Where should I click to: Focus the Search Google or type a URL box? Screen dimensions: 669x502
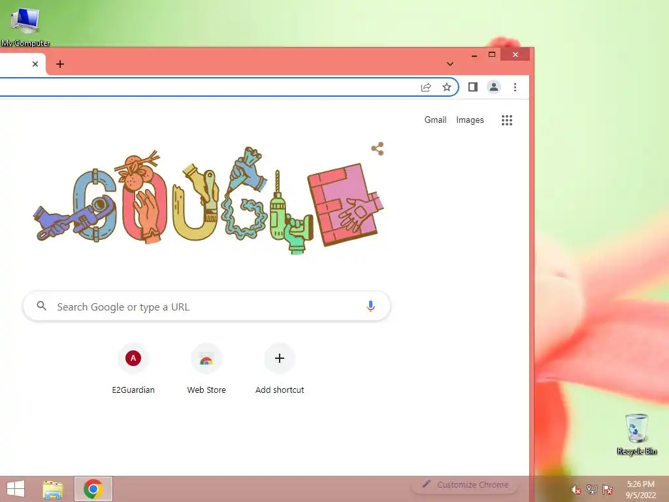click(206, 306)
